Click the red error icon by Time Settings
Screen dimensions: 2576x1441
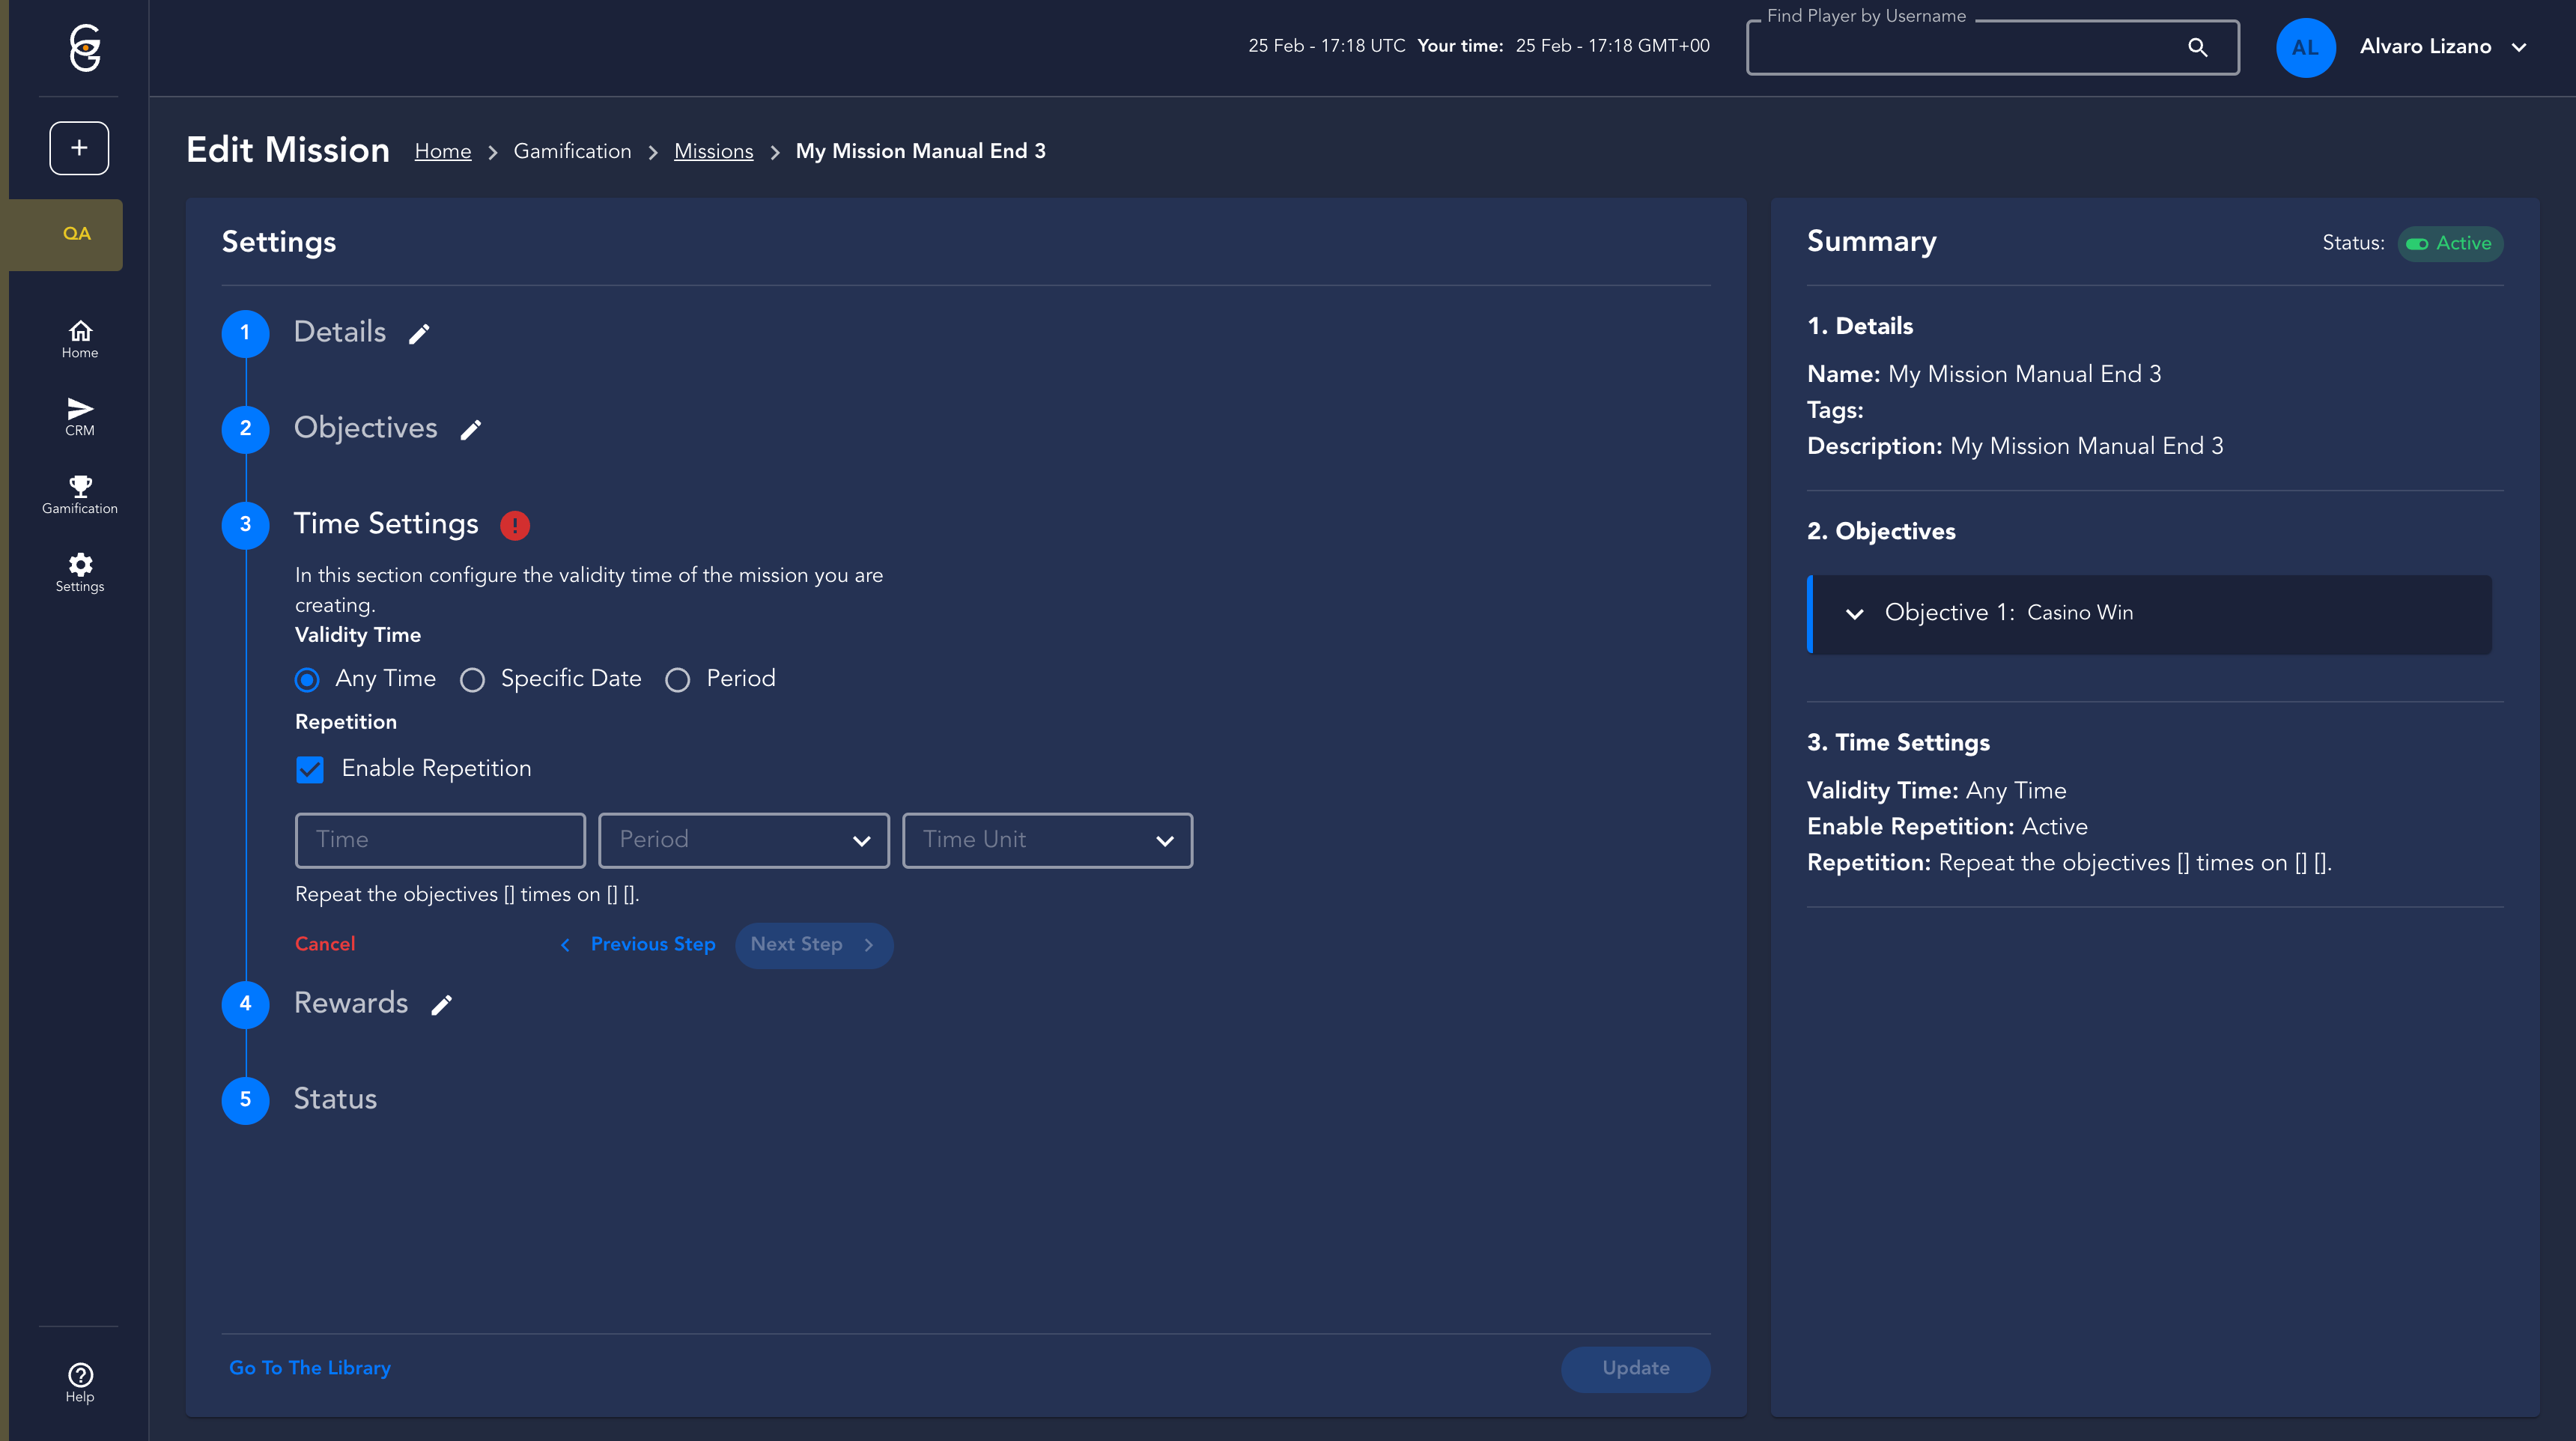(514, 525)
